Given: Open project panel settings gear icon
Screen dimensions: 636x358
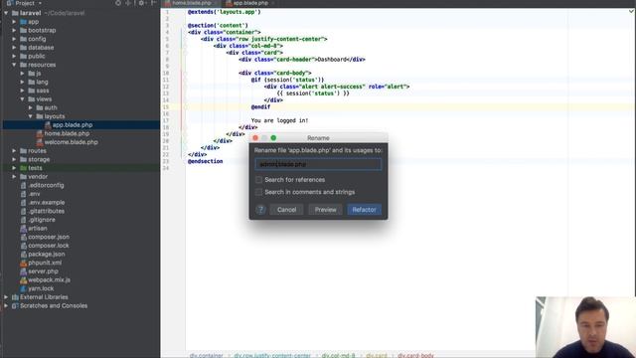Looking at the screenshot, I should (141, 3).
